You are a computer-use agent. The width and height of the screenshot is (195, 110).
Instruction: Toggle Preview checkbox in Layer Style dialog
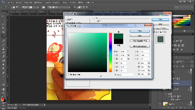(x=154, y=32)
